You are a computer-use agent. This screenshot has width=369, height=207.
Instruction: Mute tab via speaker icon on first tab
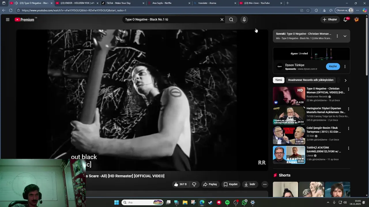coord(16,3)
